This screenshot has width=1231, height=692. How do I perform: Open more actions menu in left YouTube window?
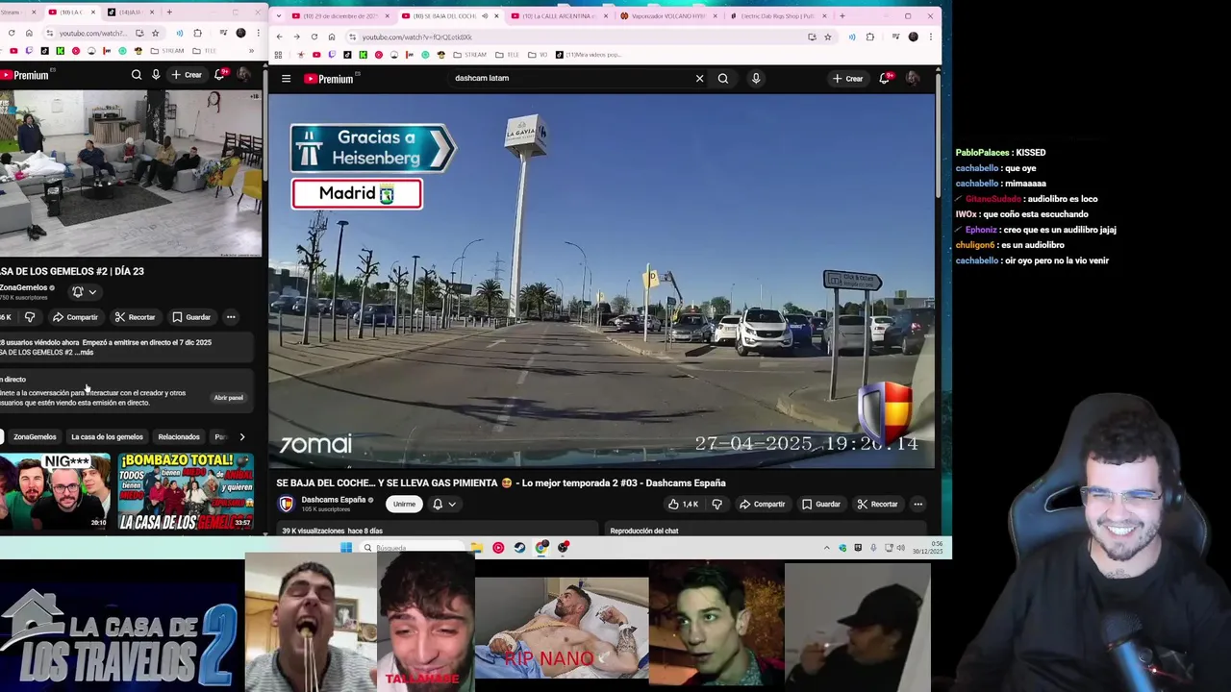231,317
